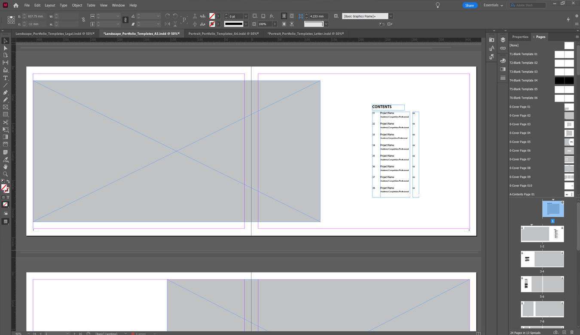Open the Window menu
The width and height of the screenshot is (580, 335).
tap(118, 5)
